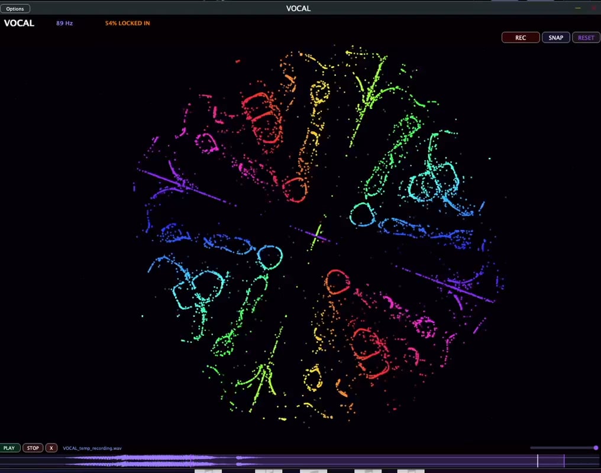Click the purple slider knob above the waveform

(x=596, y=448)
